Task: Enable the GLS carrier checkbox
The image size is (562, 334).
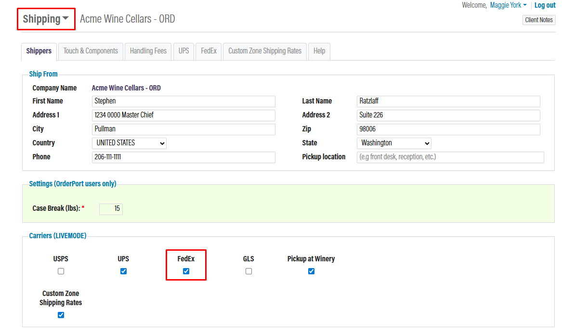Action: coord(249,271)
